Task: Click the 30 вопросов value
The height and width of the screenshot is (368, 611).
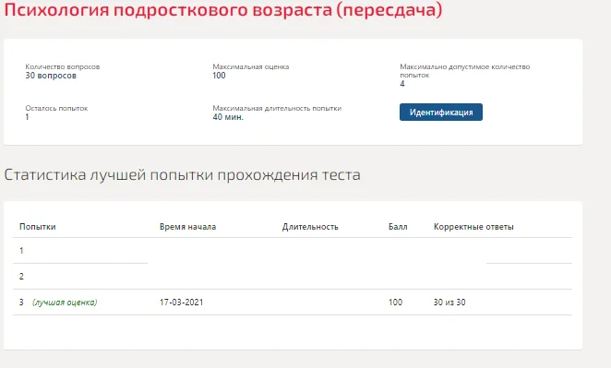Action: click(x=51, y=76)
